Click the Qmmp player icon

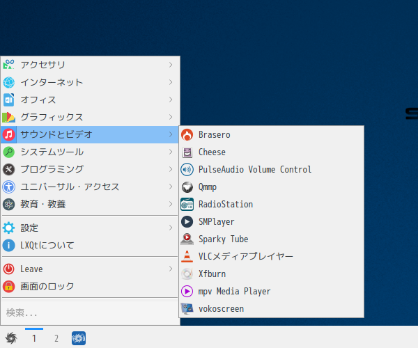[x=187, y=187]
